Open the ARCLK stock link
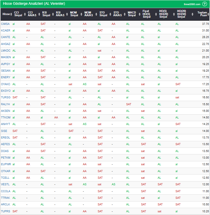Image resolution: width=210 pixels, height=215 pixels. coord(5,205)
